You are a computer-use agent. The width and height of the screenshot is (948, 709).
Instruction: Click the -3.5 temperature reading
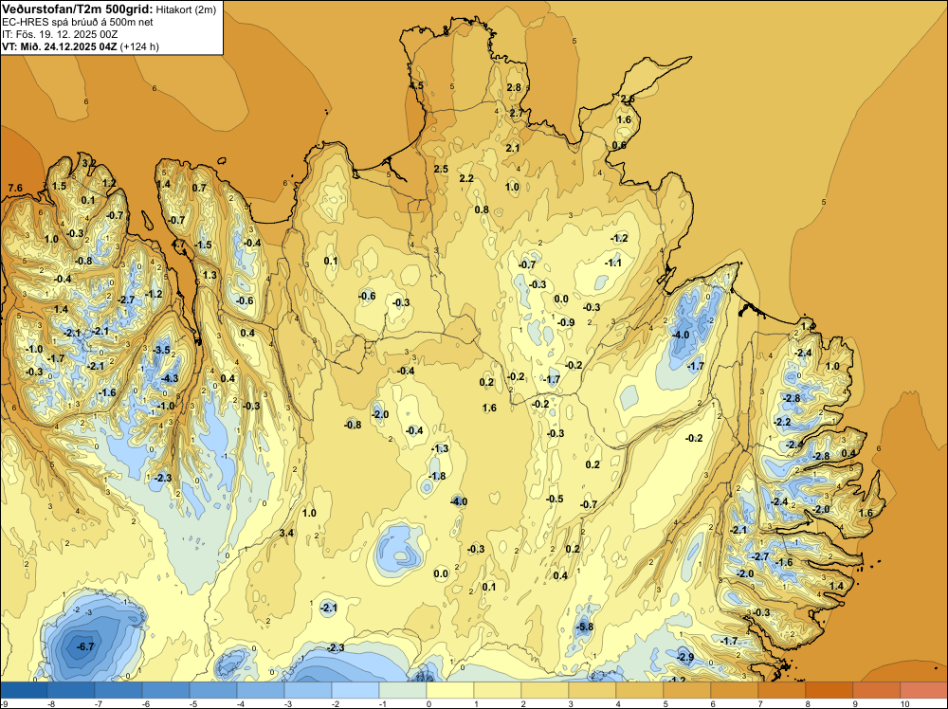(161, 350)
